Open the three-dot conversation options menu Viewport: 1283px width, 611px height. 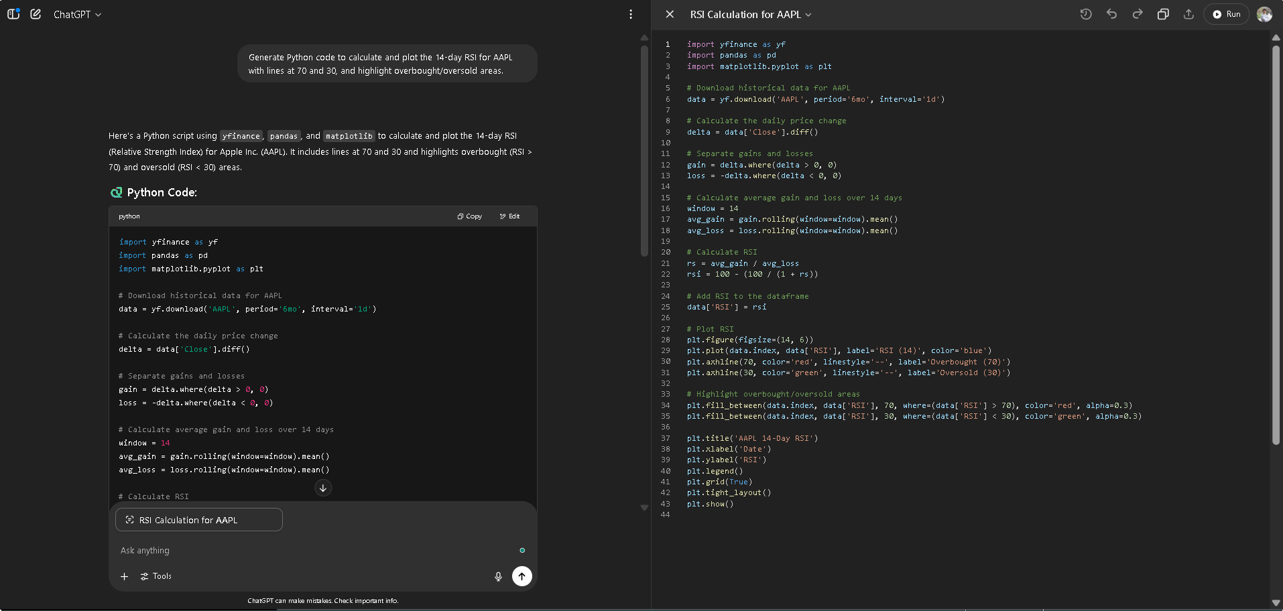point(631,14)
